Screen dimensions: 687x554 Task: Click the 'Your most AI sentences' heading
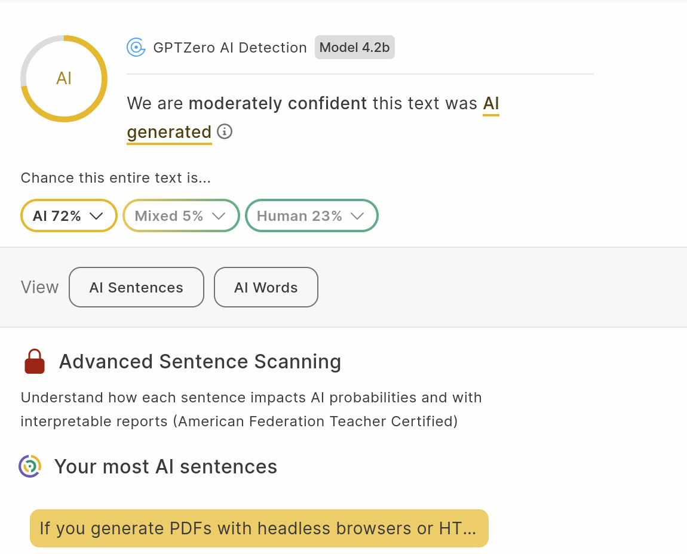165,466
